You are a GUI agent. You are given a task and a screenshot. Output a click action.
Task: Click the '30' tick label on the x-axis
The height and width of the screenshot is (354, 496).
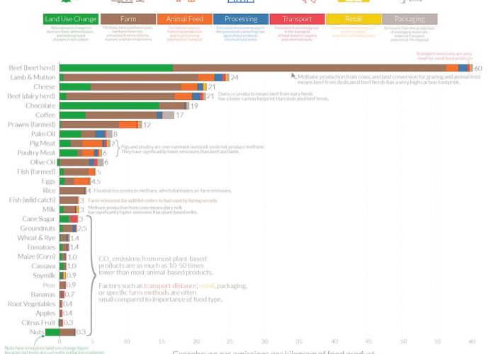264,341
